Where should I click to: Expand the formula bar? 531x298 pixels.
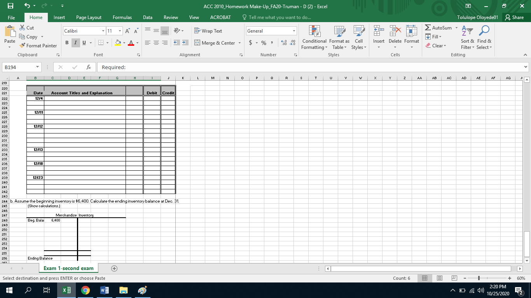click(x=526, y=68)
